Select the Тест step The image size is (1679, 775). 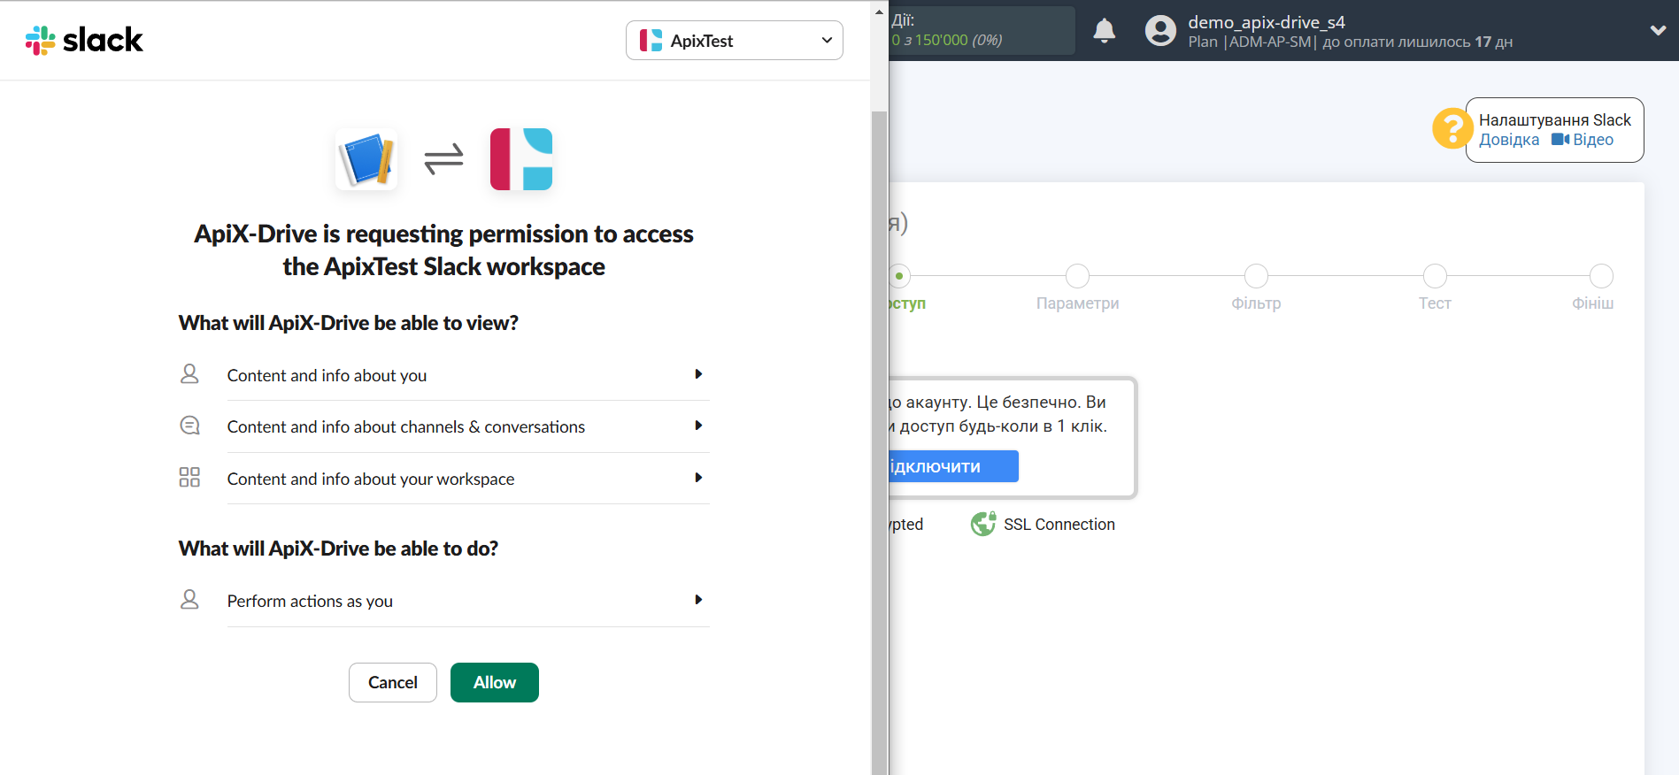[x=1435, y=303]
